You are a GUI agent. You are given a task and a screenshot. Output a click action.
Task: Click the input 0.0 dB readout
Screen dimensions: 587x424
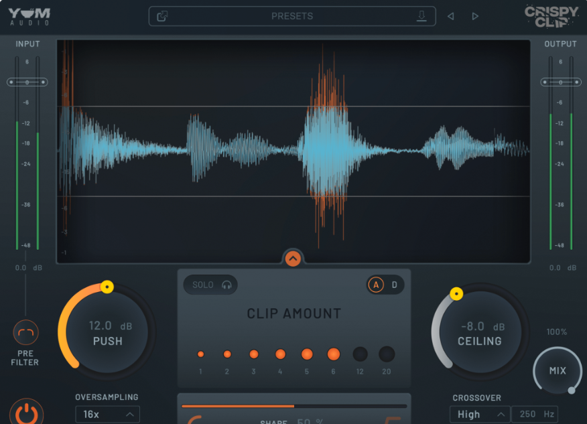(x=28, y=267)
